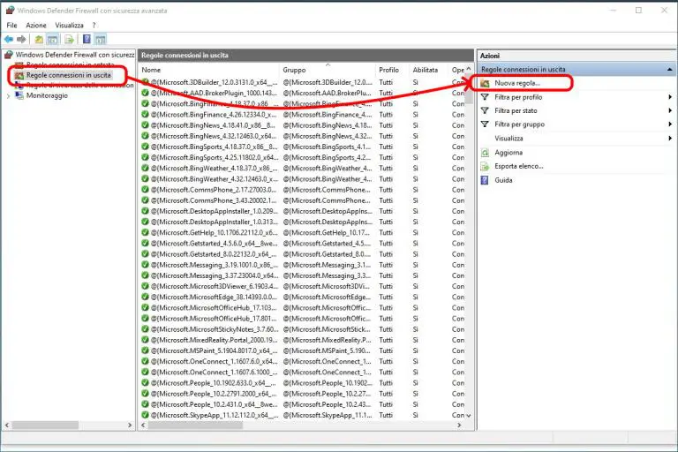Viewport: 678px width, 452px height.
Task: Toggle the action pane toolbar icon
Action: pyautogui.click(x=101, y=40)
